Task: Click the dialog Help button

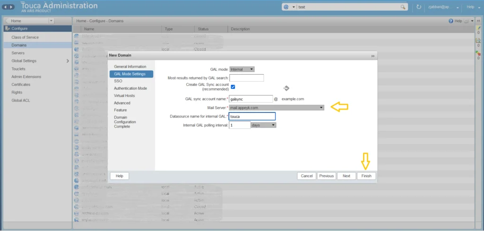Action: pos(120,176)
